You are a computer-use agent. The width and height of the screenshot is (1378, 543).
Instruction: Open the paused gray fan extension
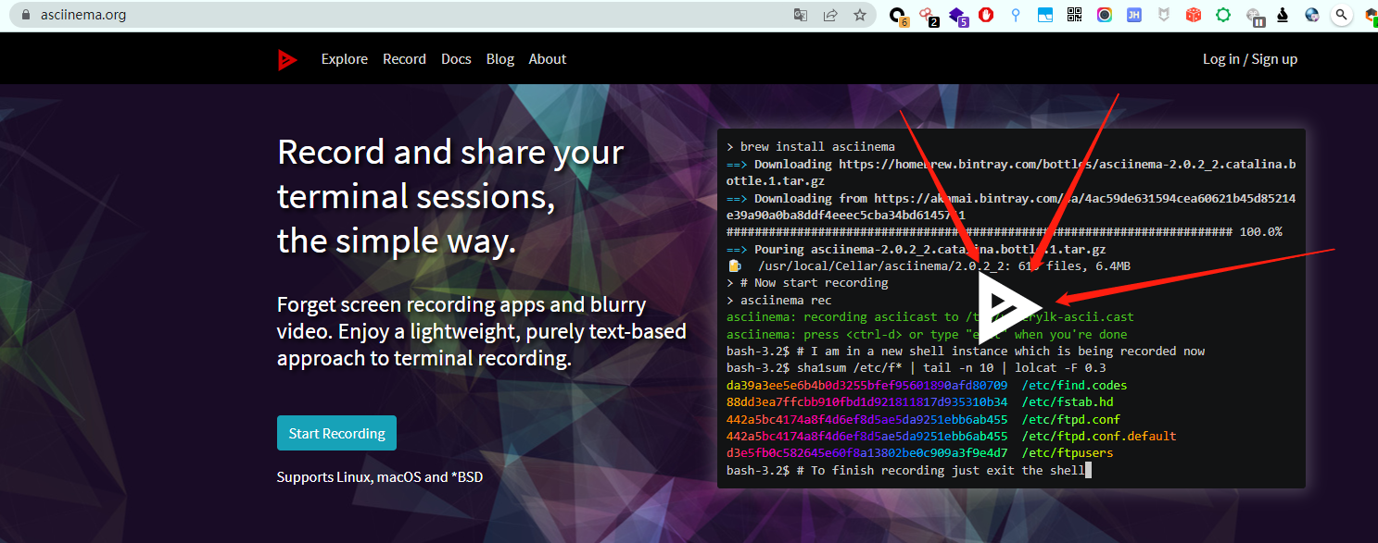1255,16
